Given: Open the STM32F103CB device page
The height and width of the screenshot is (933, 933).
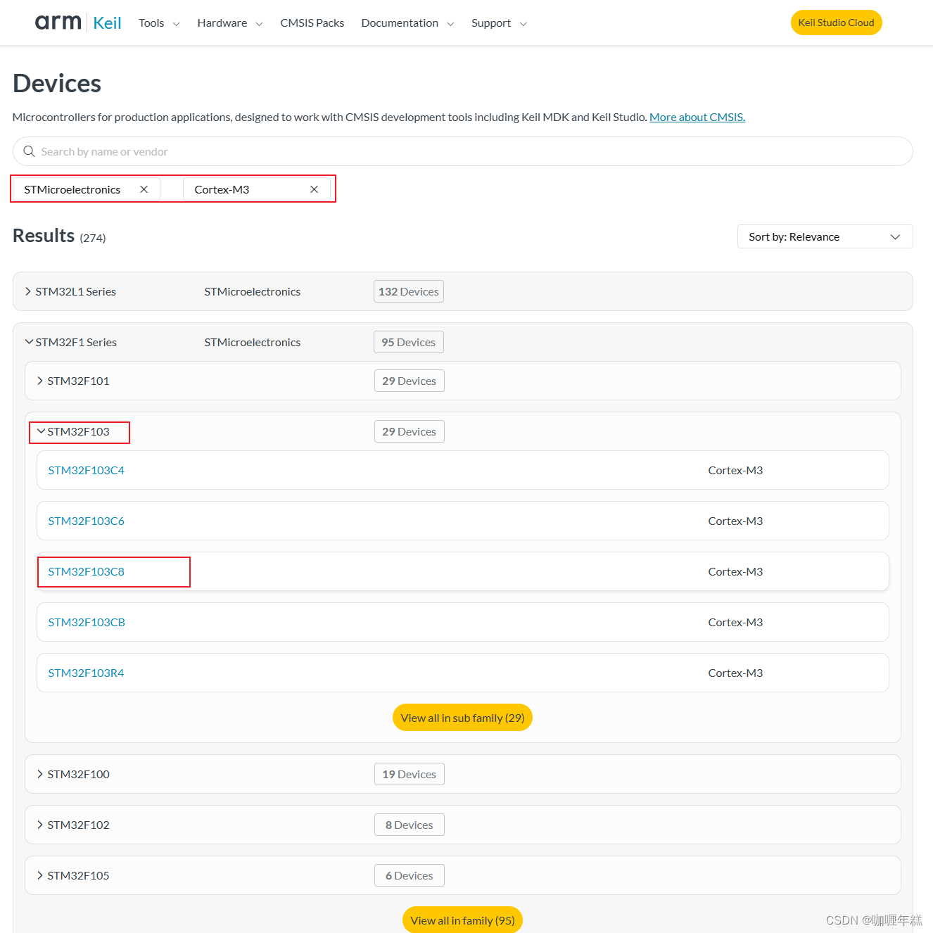Looking at the screenshot, I should coord(87,622).
